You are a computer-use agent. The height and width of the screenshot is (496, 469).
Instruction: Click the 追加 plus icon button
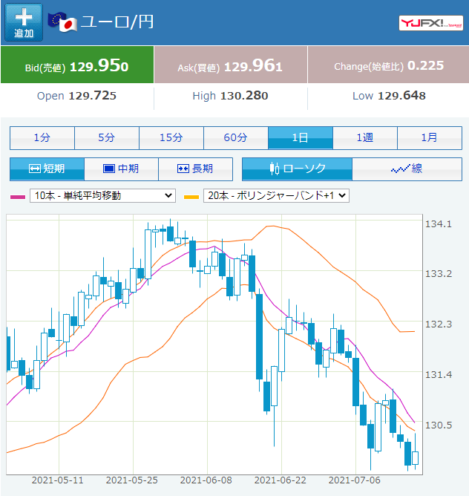point(24,22)
